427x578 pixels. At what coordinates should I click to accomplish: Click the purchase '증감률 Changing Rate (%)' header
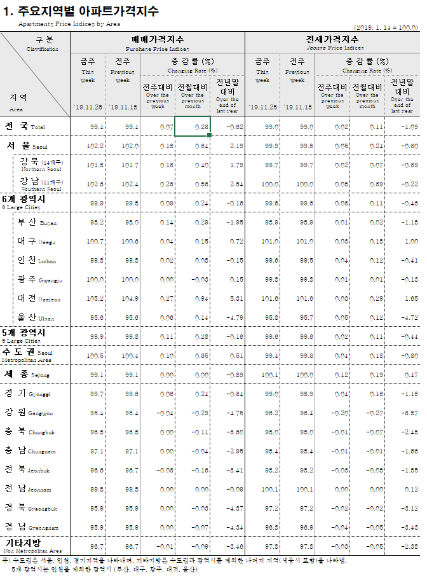tap(193, 64)
